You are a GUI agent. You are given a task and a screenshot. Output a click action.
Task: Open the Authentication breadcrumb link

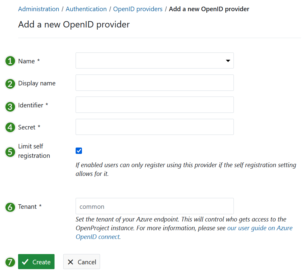click(x=86, y=9)
